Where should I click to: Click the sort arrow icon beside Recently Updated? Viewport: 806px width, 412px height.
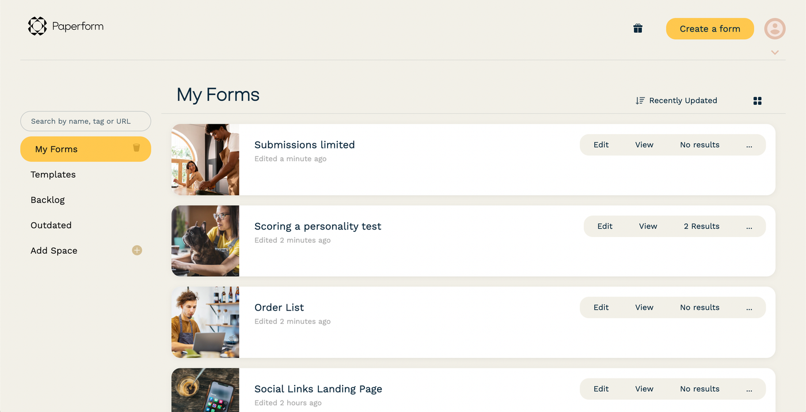tap(640, 100)
